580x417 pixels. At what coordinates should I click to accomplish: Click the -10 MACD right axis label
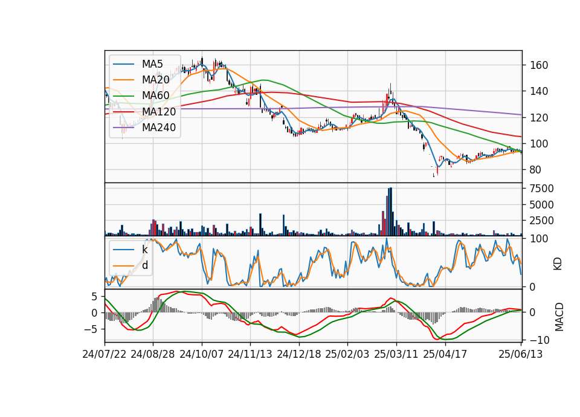tap(540, 340)
